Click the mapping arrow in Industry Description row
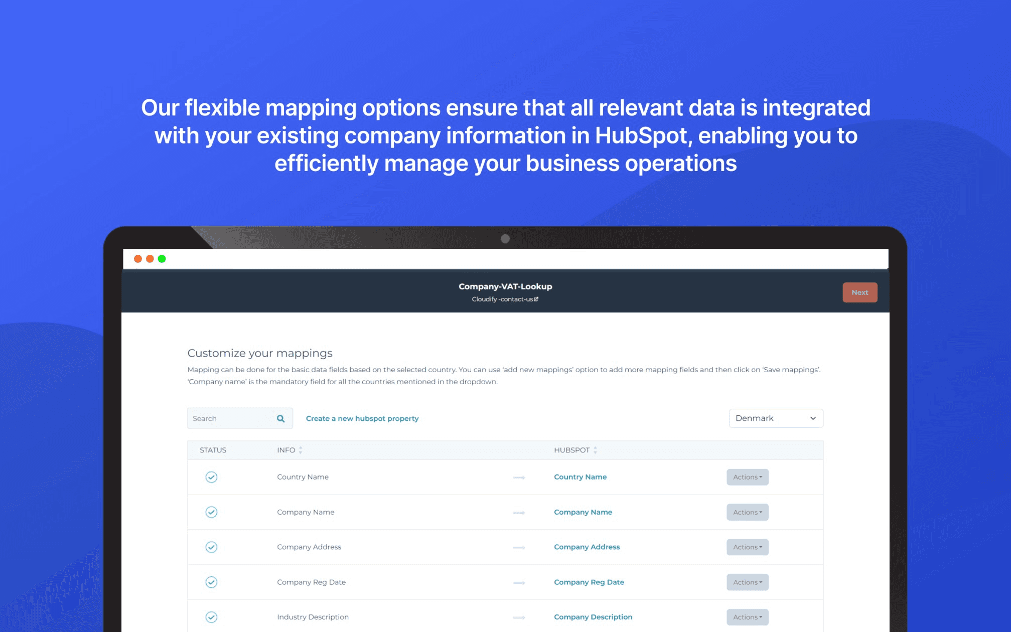 [519, 617]
